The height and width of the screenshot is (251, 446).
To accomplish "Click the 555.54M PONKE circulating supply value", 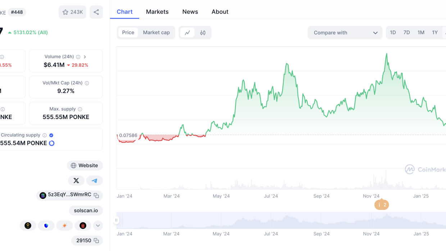I will 23,143.
